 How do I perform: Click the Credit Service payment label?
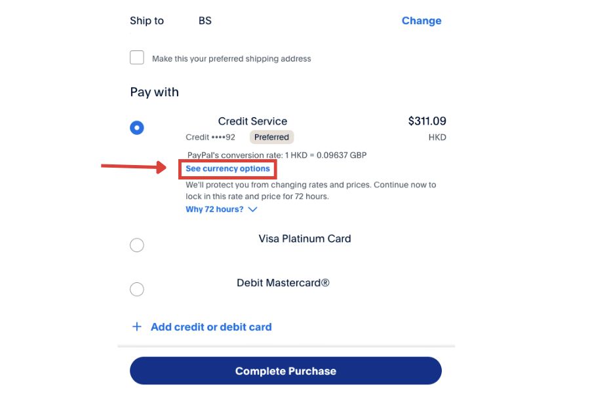tap(252, 121)
